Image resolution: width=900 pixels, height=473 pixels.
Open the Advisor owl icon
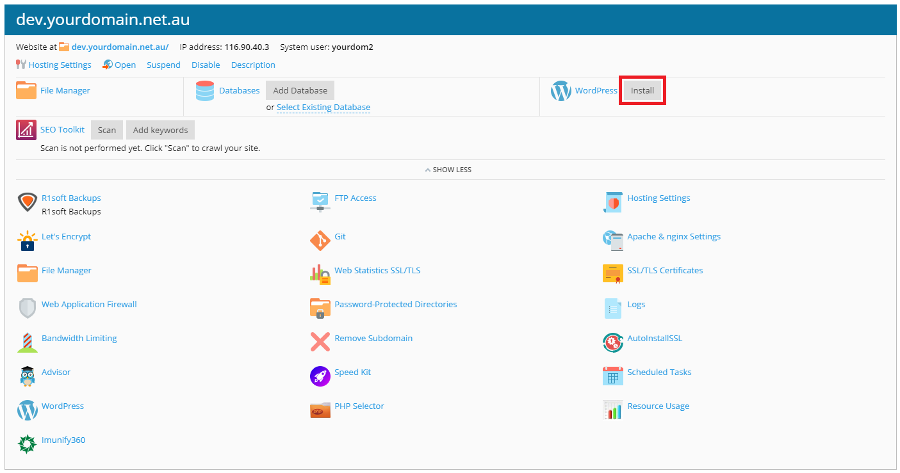[27, 376]
